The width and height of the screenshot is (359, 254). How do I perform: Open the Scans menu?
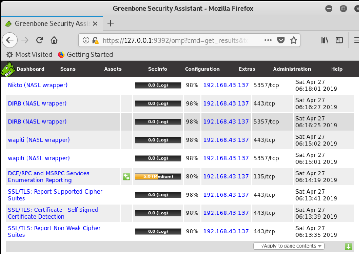(x=68, y=69)
